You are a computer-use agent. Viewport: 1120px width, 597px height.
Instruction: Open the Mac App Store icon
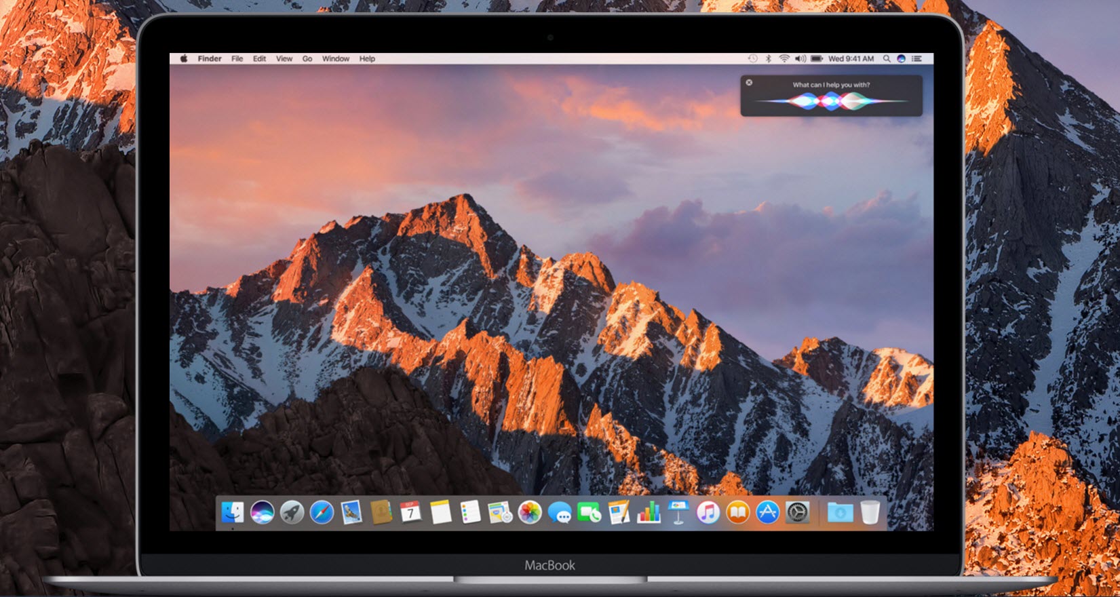(x=767, y=512)
